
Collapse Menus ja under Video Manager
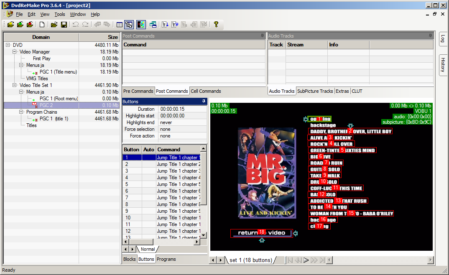[x=21, y=65]
